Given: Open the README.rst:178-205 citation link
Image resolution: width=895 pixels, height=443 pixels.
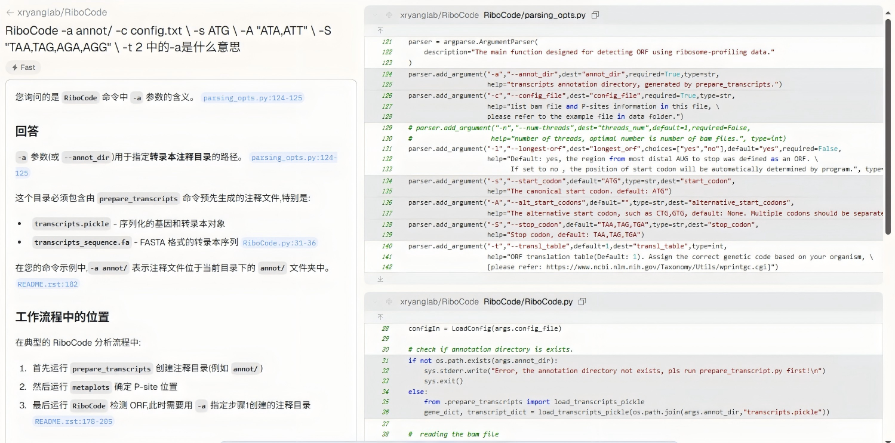Looking at the screenshot, I should click(73, 422).
